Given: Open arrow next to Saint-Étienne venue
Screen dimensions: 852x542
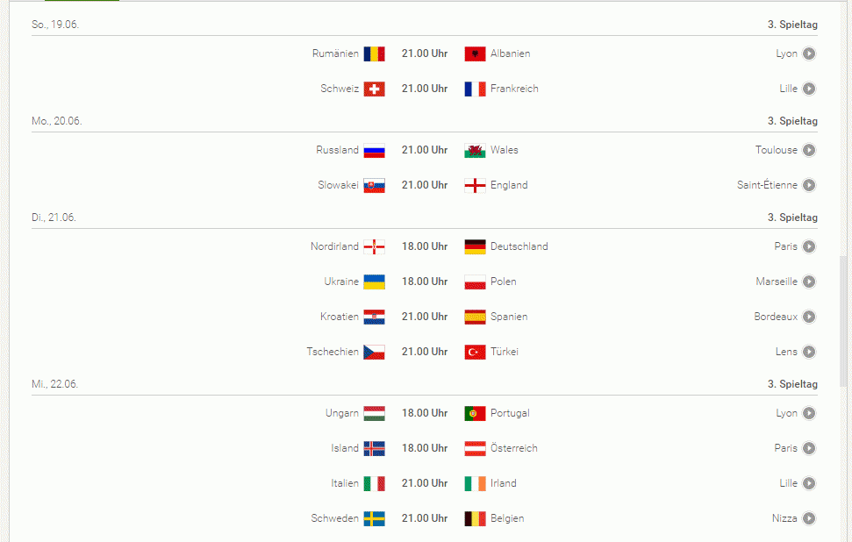Looking at the screenshot, I should pos(809,185).
